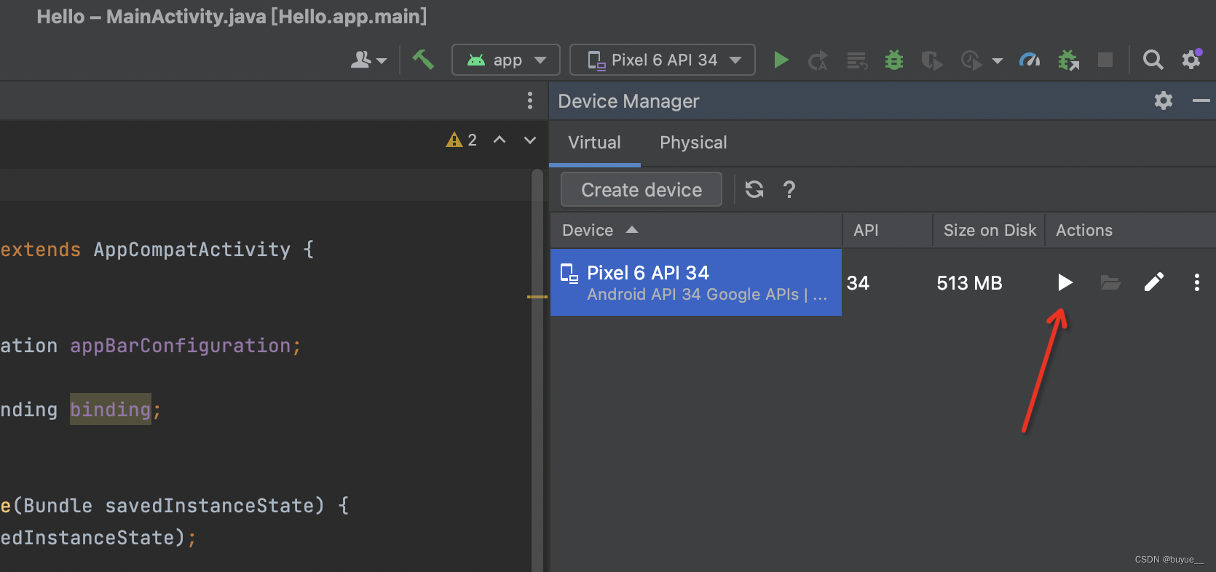This screenshot has height=572, width=1216.
Task: Click the 2 warnings indicator
Action: (x=462, y=140)
